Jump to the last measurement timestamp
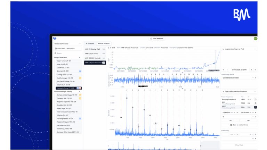The image size is (267, 150). coord(255,70)
